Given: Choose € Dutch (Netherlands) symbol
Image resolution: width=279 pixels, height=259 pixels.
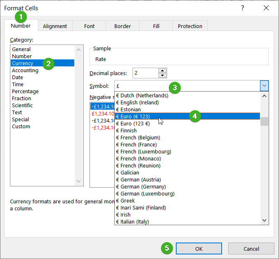Looking at the screenshot, I should click(x=187, y=95).
